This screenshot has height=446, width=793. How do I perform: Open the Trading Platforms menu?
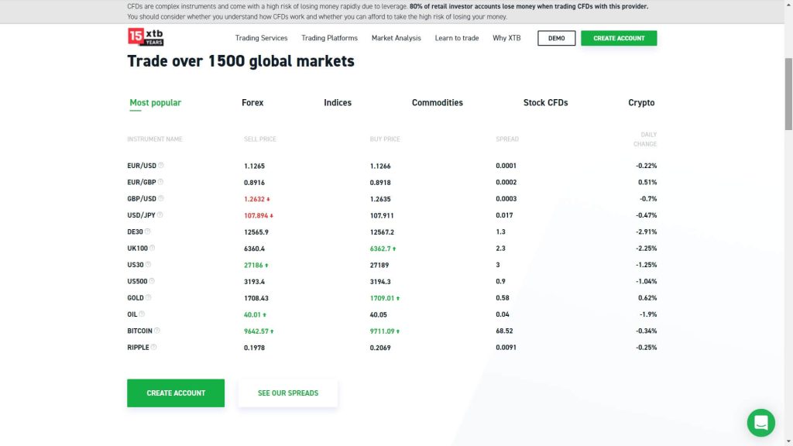click(x=329, y=38)
